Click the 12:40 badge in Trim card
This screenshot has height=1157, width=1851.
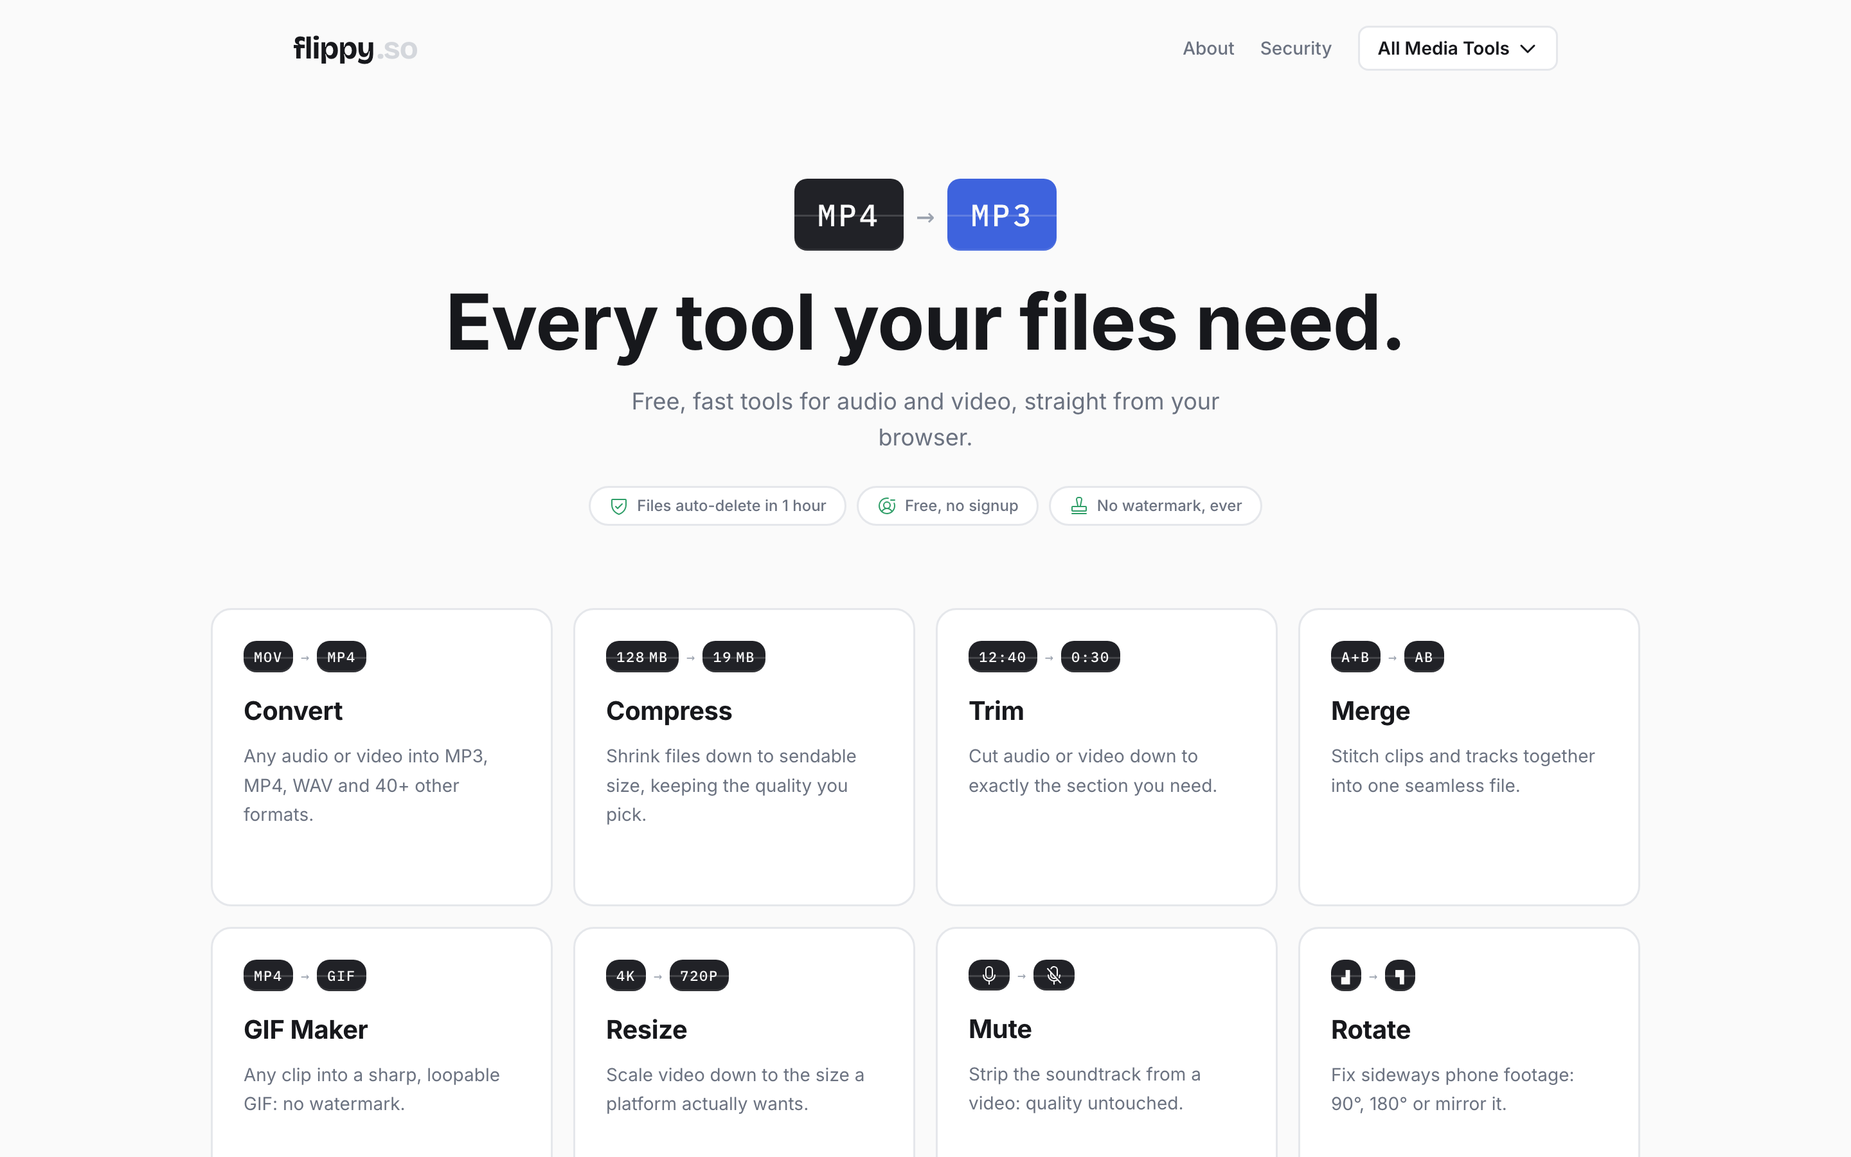pos(1003,656)
